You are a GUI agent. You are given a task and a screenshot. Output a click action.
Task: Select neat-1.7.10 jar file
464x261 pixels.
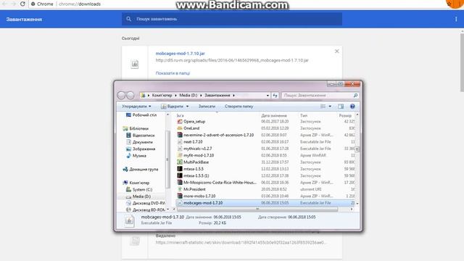pos(190,142)
